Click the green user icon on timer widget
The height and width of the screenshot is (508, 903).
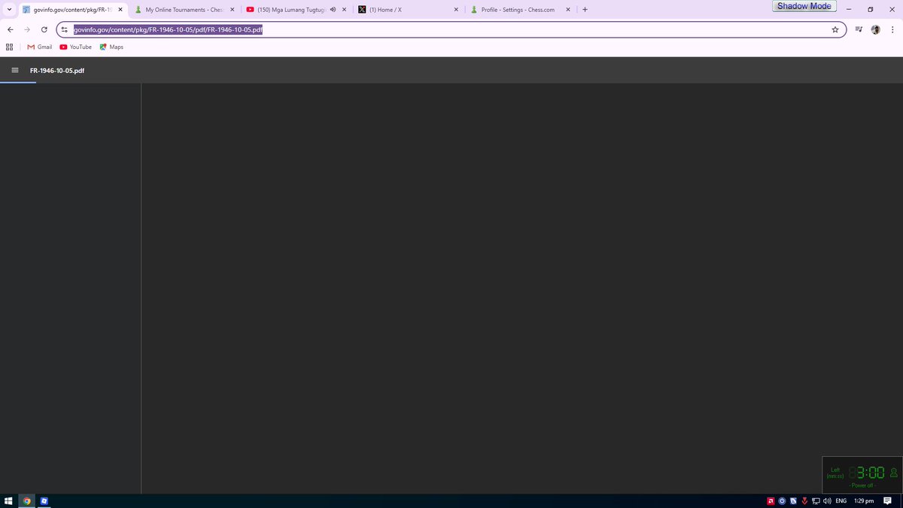click(x=894, y=473)
